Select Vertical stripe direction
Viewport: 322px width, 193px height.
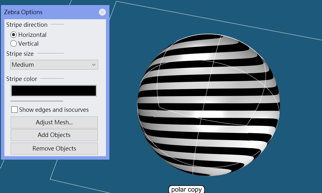coord(14,43)
